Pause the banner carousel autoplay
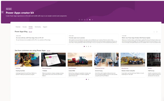 click(x=92, y=20)
